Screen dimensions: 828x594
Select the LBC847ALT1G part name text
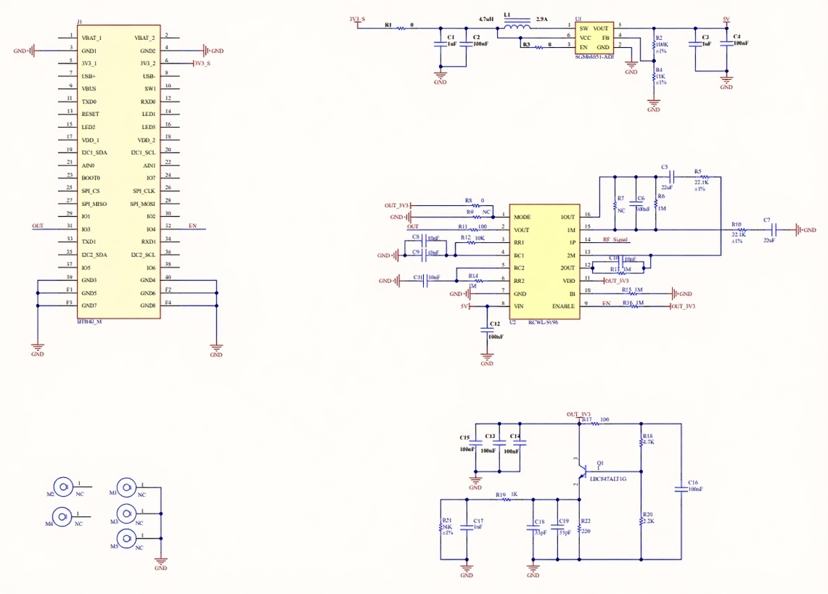[x=607, y=479]
